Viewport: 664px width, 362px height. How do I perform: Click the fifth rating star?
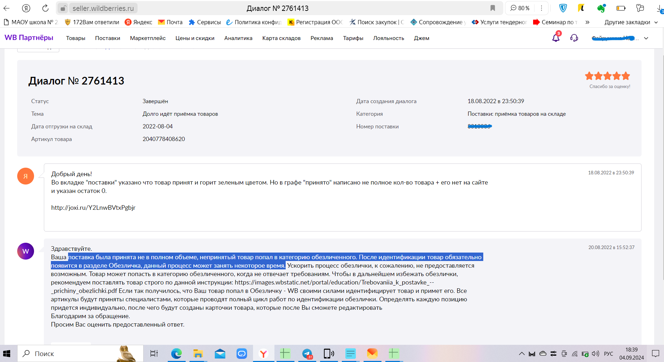coord(626,76)
